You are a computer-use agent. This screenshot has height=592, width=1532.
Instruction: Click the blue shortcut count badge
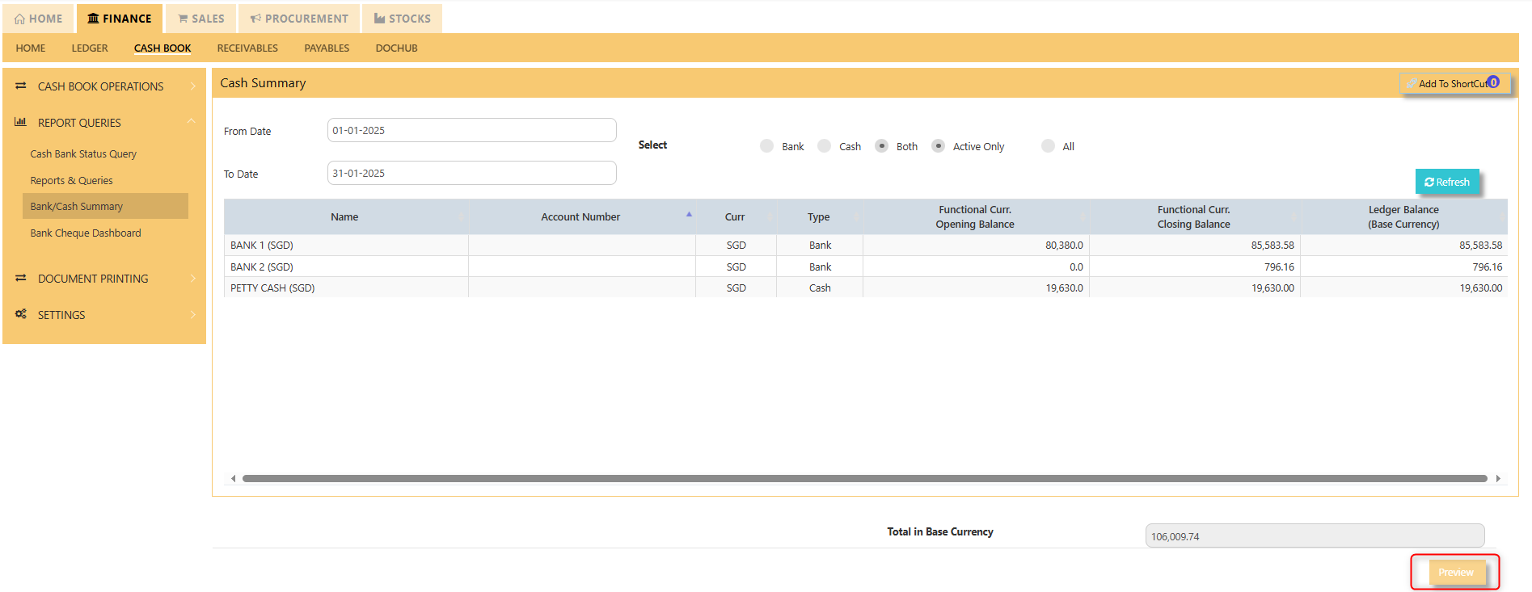(1493, 82)
